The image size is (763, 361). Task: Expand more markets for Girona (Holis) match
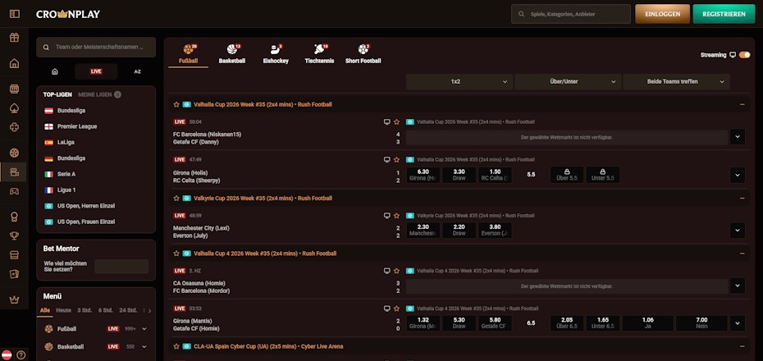[x=738, y=175]
